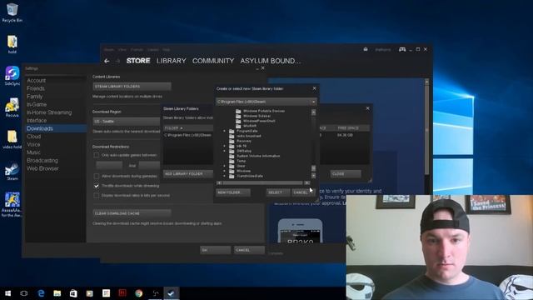Click the folder tree horizontal scrollbar
Image resolution: width=533 pixels, height=300 pixels.
pos(263,183)
